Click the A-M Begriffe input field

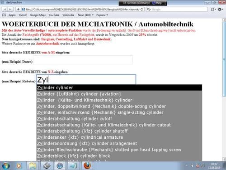pos(83,60)
